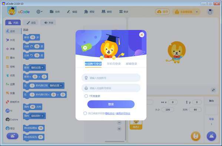Click the add sprite lion button
The width and height of the screenshot is (222, 146).
point(196,136)
